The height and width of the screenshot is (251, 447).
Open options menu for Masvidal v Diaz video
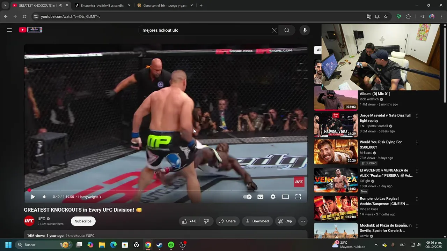pos(417,116)
